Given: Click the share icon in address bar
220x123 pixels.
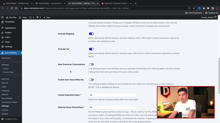Looking at the screenshot, I should click(x=189, y=8).
